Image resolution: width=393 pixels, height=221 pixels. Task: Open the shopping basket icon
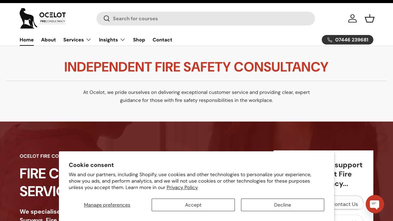370,18
